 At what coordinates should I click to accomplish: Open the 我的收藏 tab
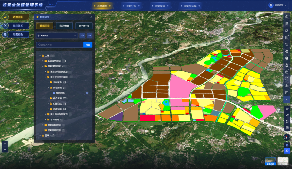tap(64, 26)
